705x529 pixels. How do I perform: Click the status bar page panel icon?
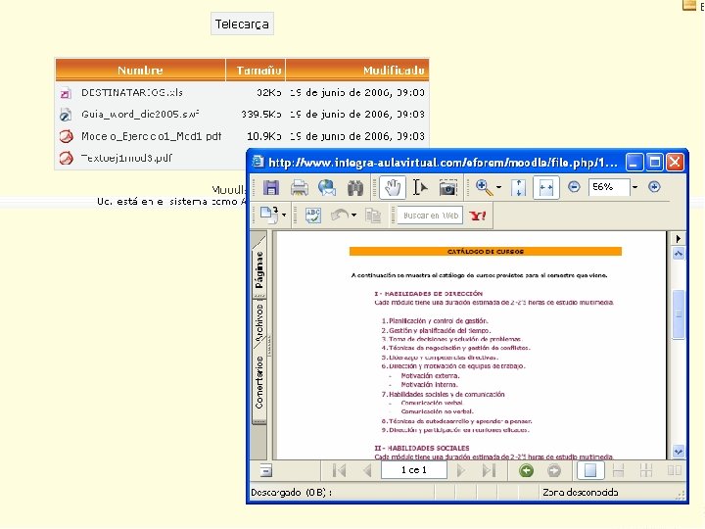[x=265, y=470]
